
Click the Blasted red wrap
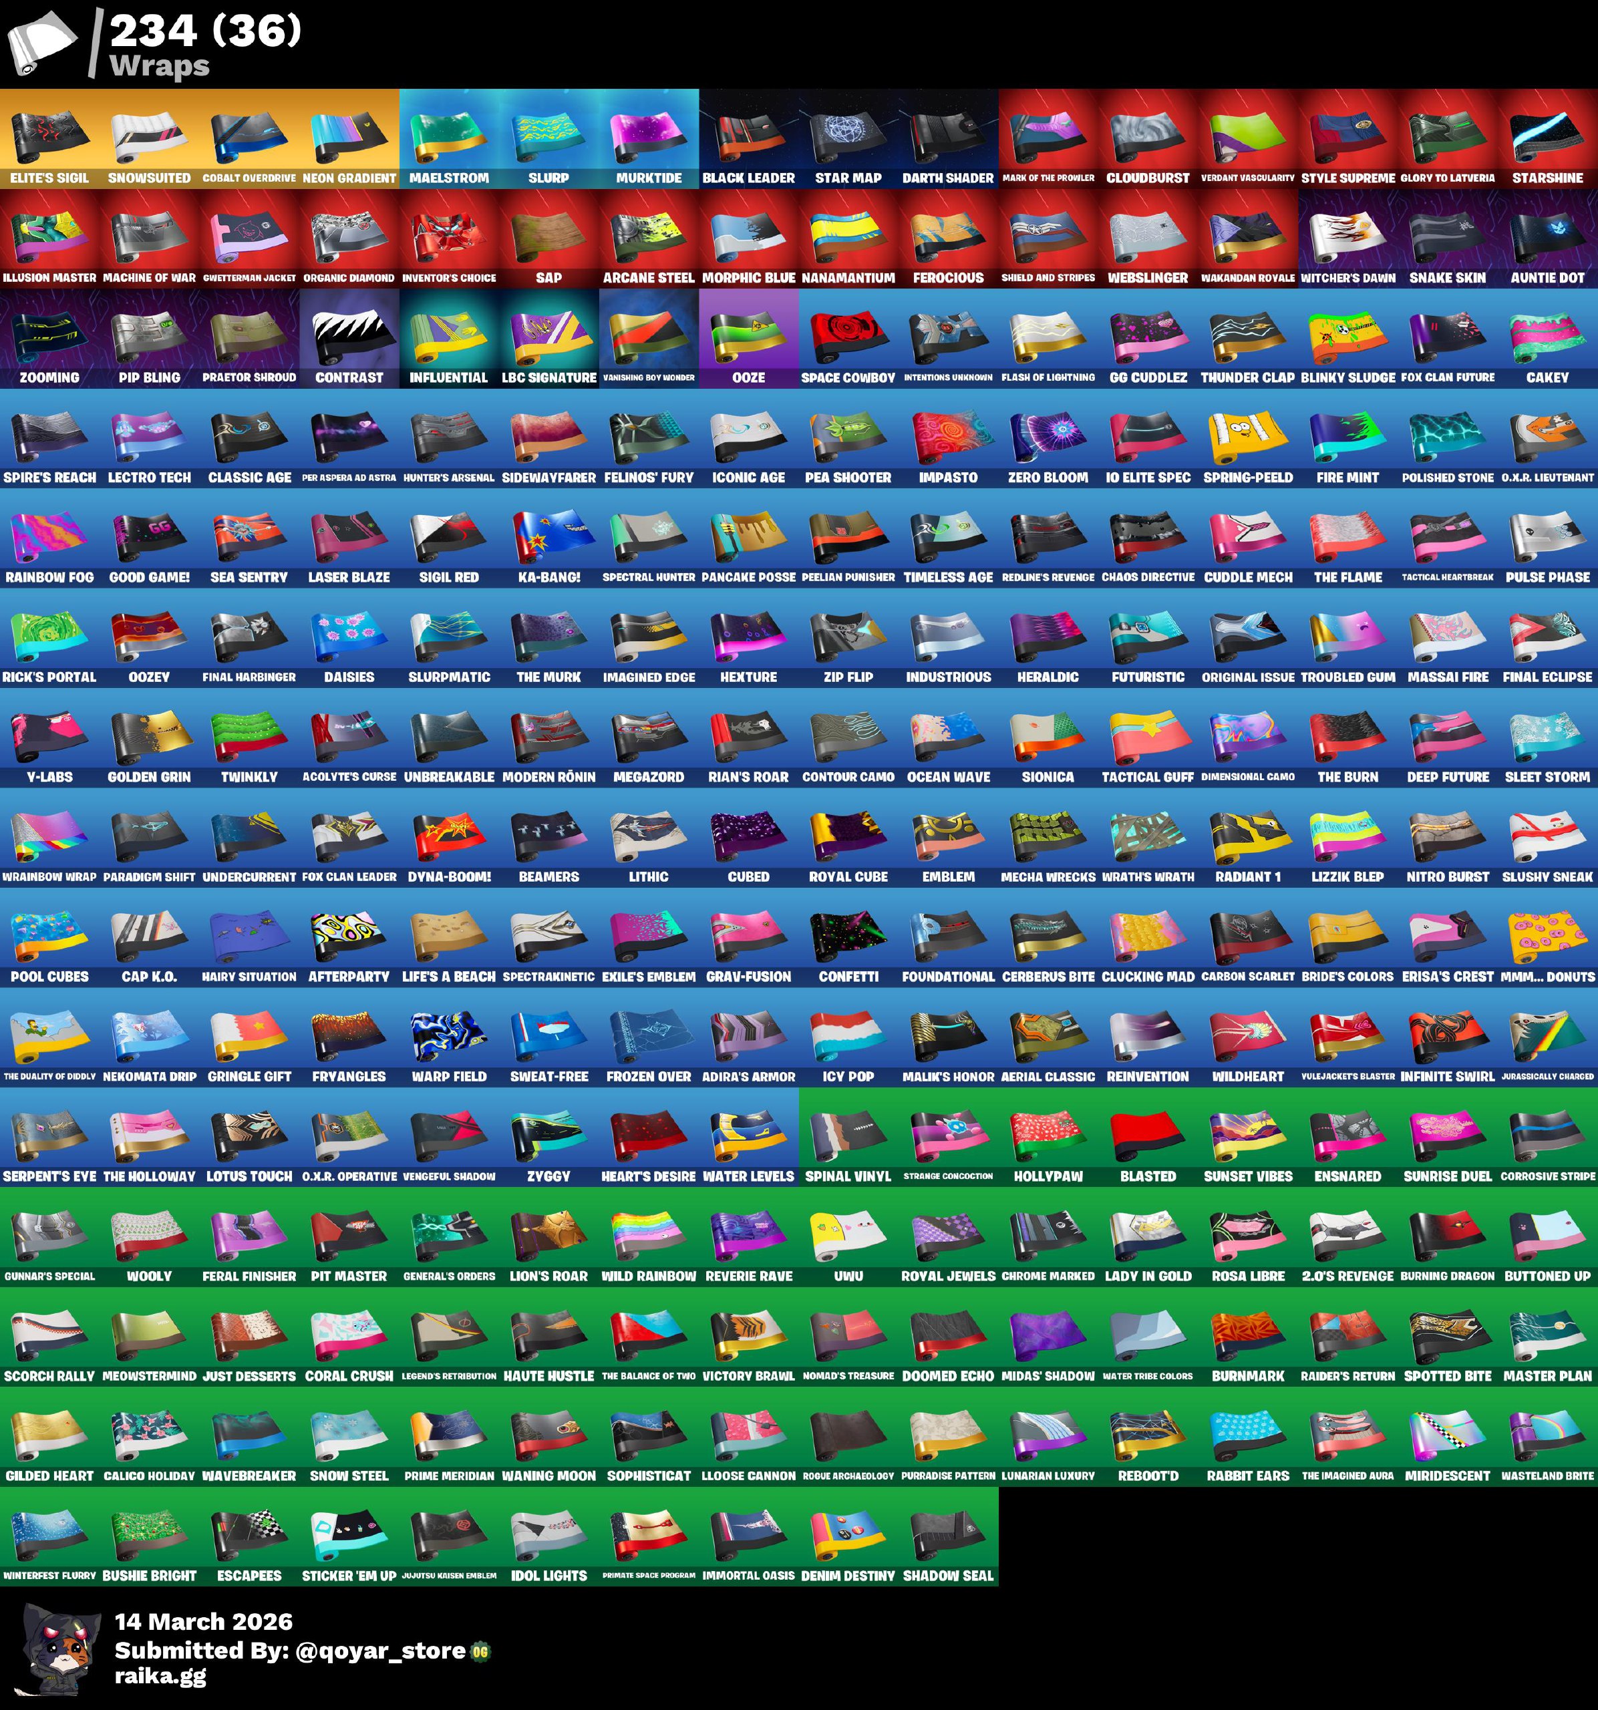pyautogui.click(x=1147, y=1137)
